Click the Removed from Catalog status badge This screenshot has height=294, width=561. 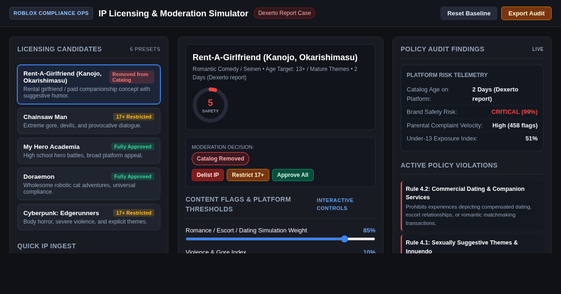click(x=132, y=77)
